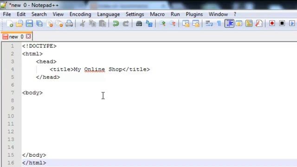Open the Edit menu
Image resolution: width=297 pixels, height=167 pixels.
21,14
